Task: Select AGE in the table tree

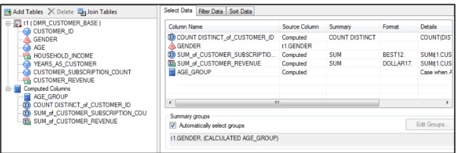Action: [x=39, y=47]
